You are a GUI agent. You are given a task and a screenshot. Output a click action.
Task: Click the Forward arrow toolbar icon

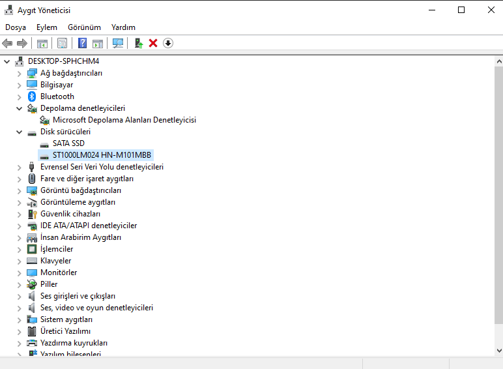[22, 43]
